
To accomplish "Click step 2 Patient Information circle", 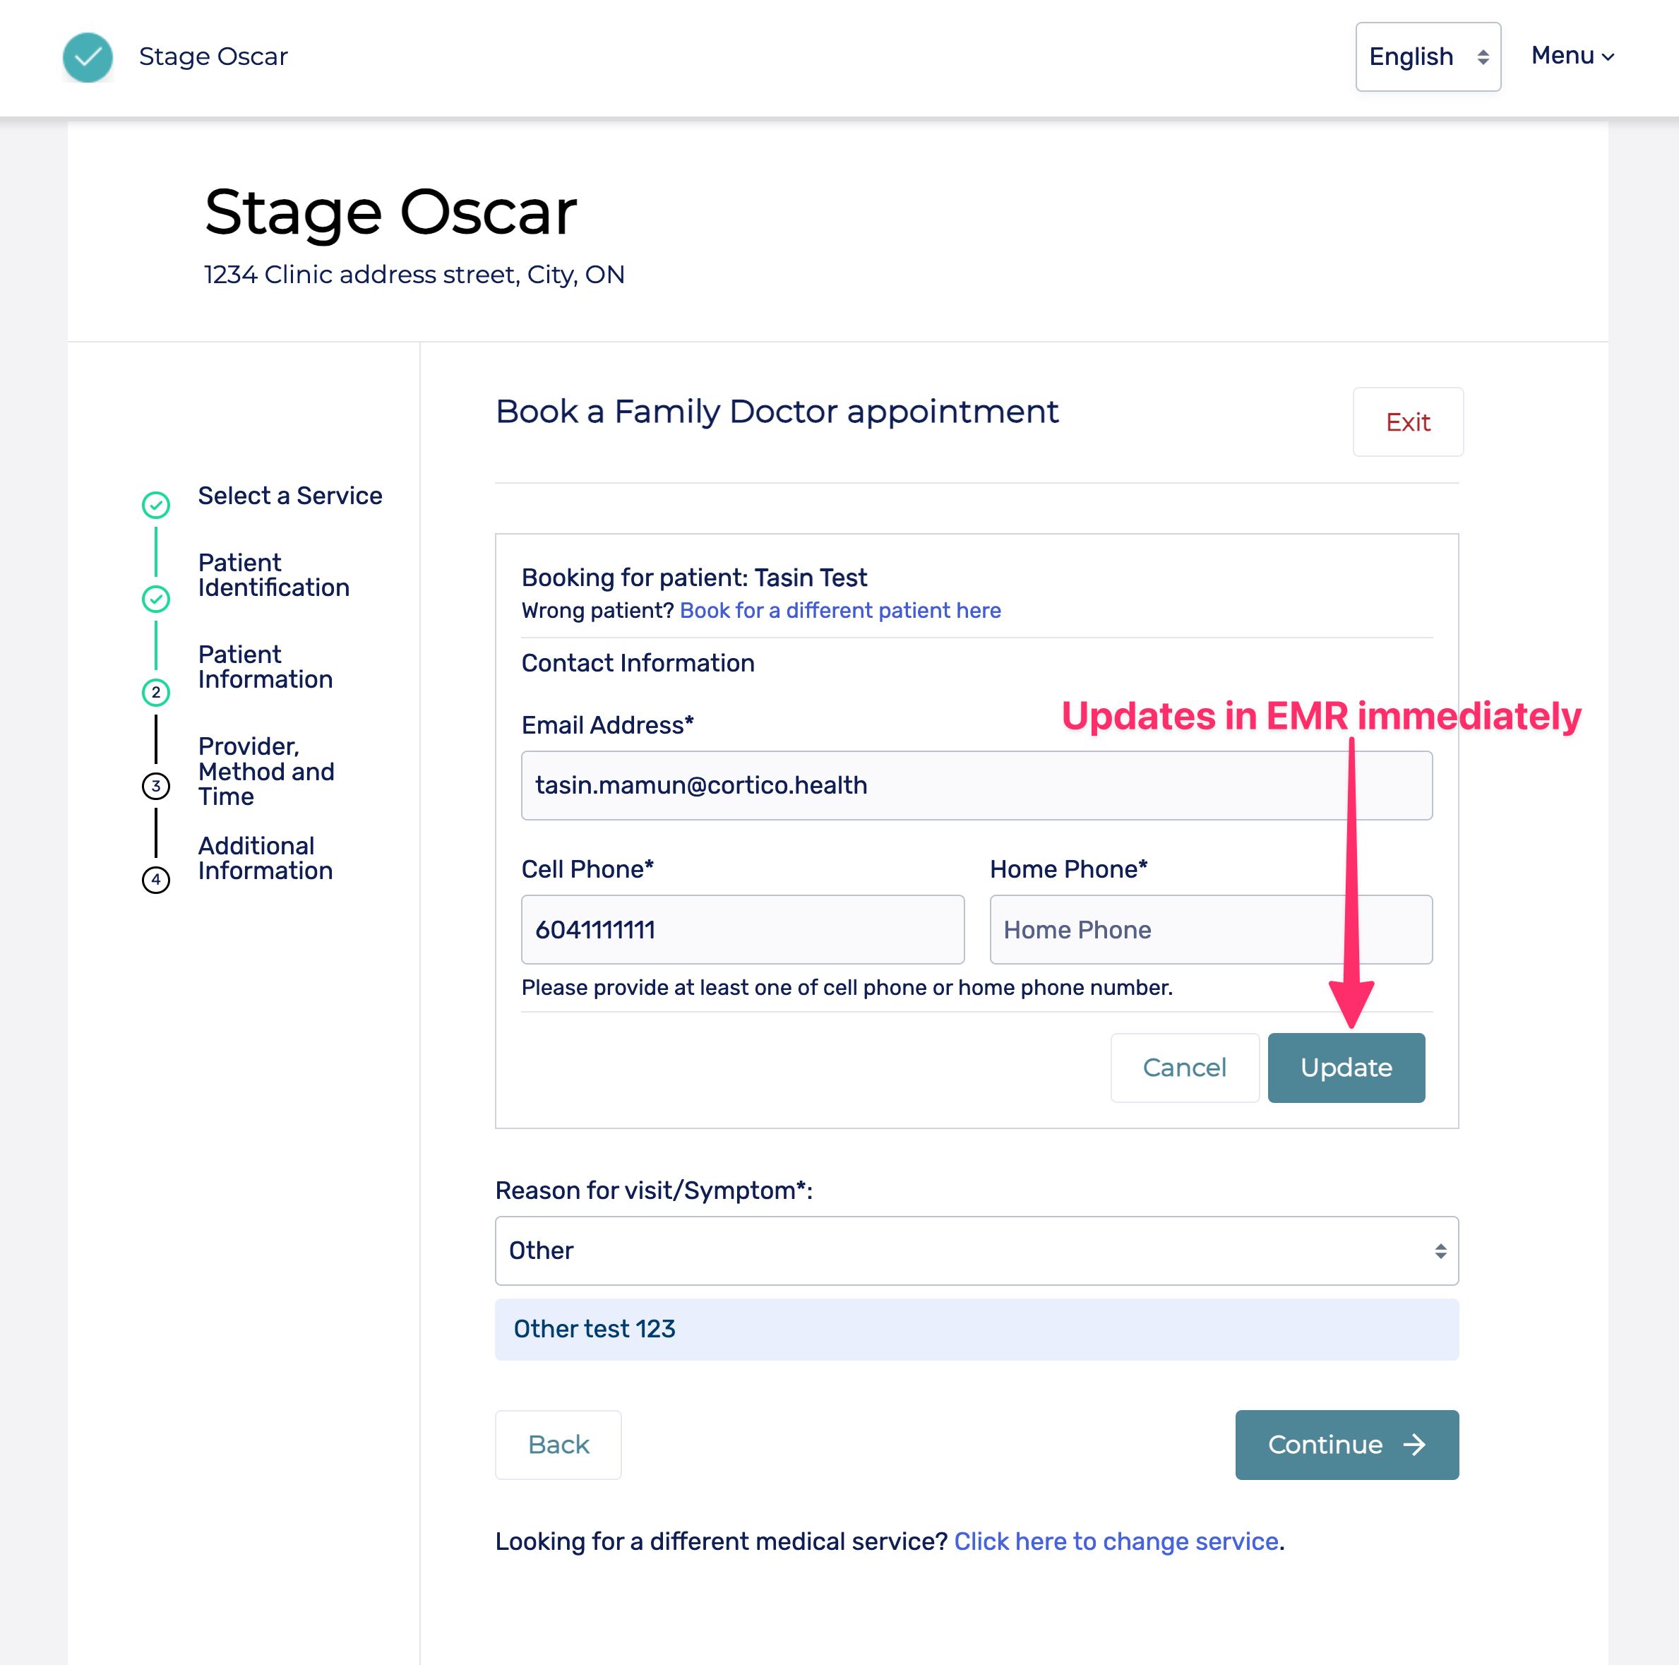I will 155,693.
